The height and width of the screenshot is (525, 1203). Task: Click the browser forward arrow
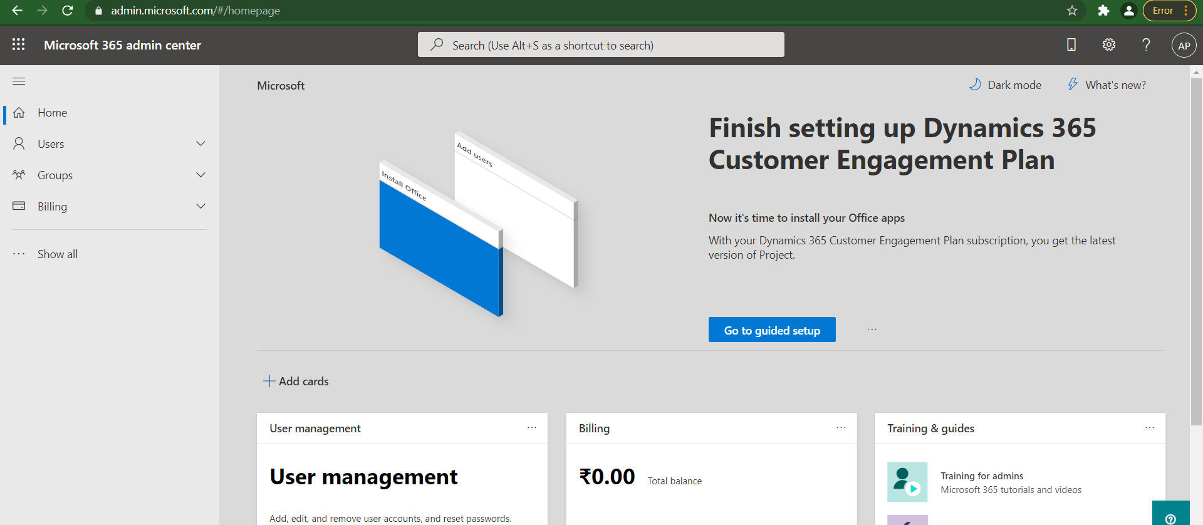(x=42, y=11)
